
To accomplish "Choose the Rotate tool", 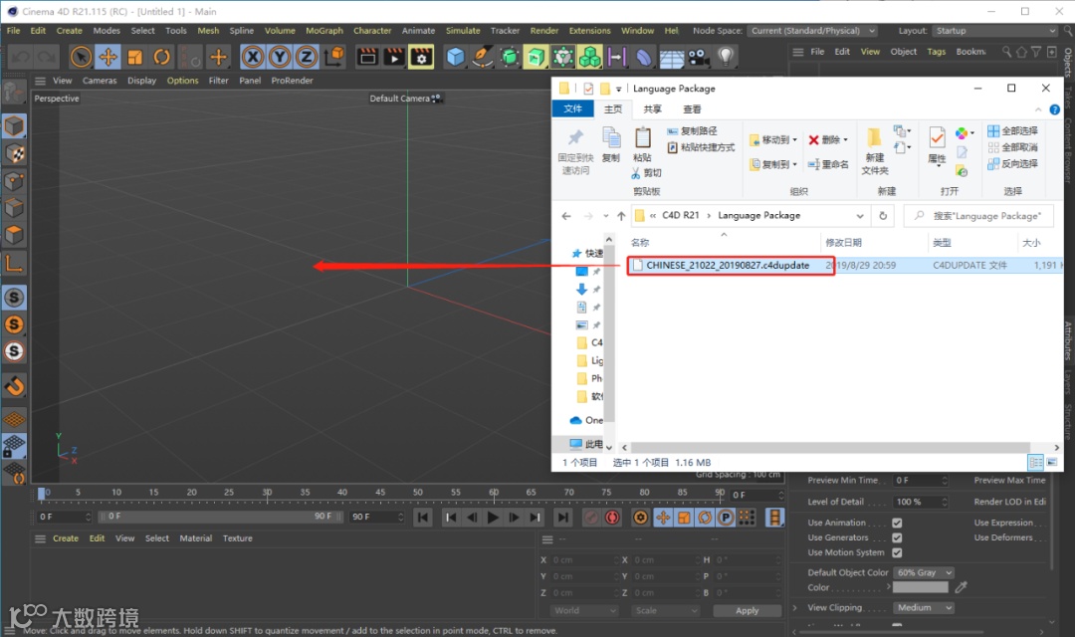I will pos(162,57).
